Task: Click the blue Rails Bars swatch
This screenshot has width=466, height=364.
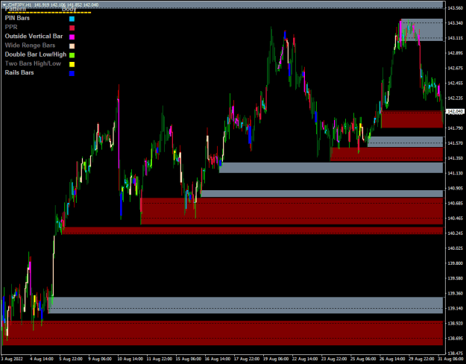Action: click(x=72, y=73)
